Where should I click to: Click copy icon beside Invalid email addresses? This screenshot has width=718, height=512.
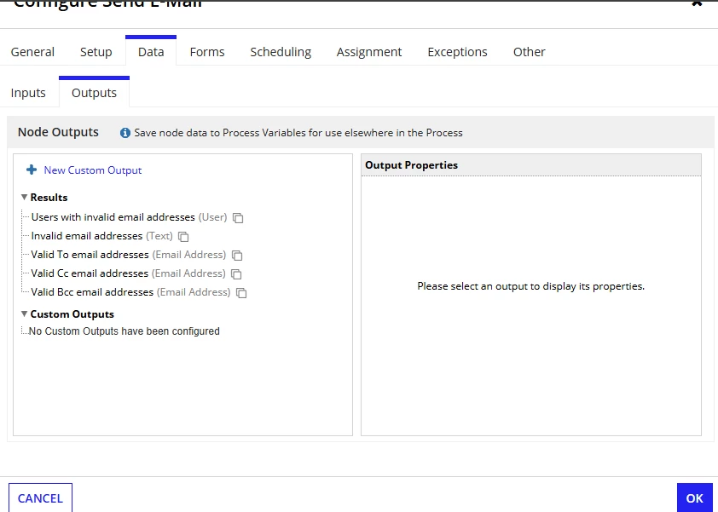point(183,237)
